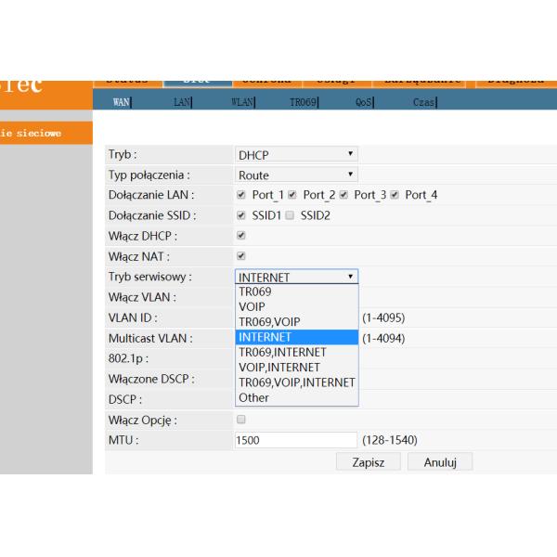The width and height of the screenshot is (557, 557).
Task: Open the QoS sub-tab
Action: tap(363, 103)
